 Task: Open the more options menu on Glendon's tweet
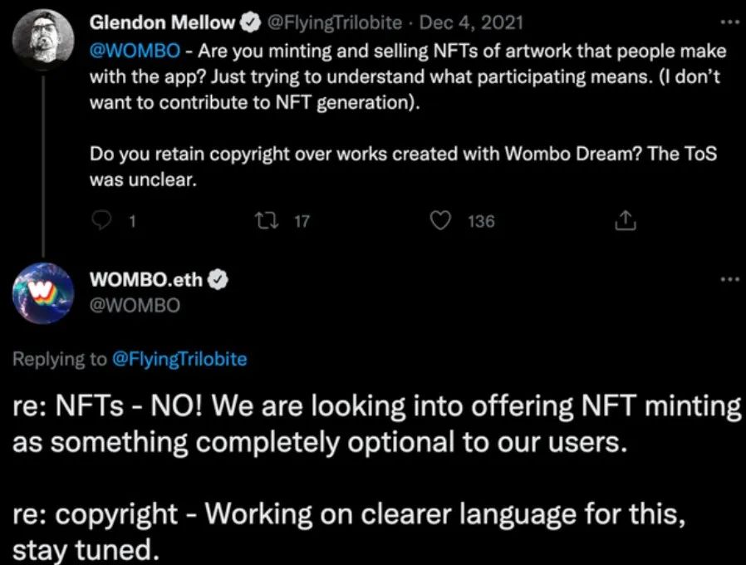pyautogui.click(x=730, y=22)
